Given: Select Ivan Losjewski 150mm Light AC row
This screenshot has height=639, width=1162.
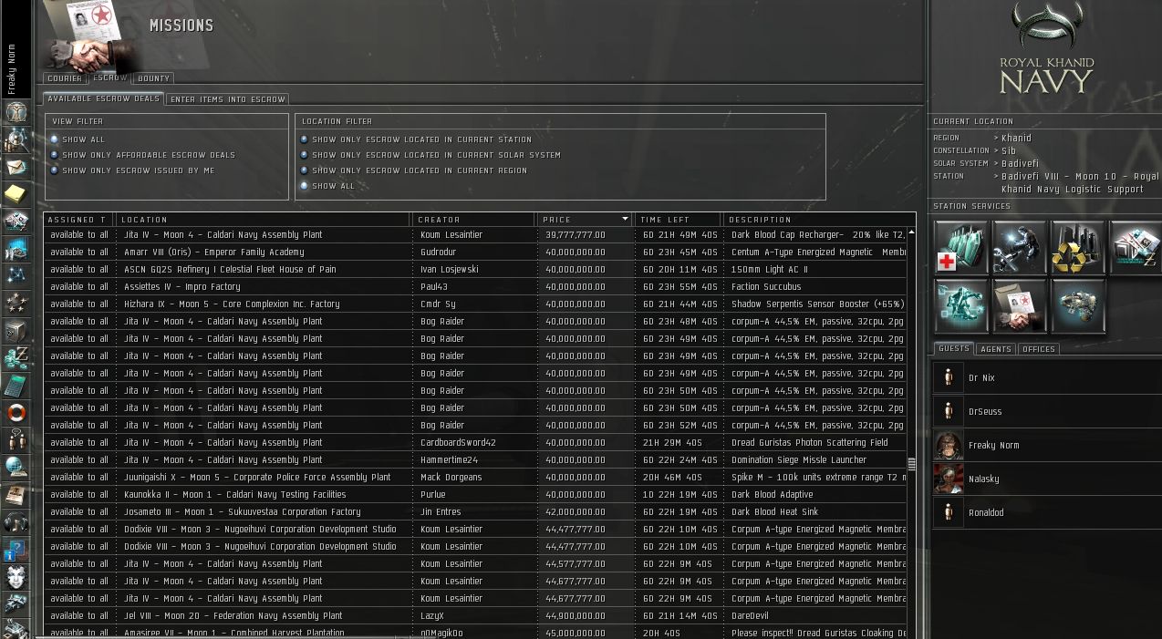Looking at the screenshot, I should point(475,269).
